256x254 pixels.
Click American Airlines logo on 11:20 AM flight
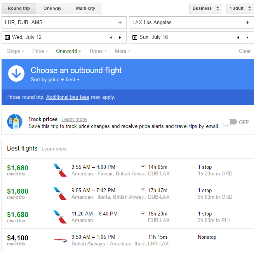(x=60, y=217)
